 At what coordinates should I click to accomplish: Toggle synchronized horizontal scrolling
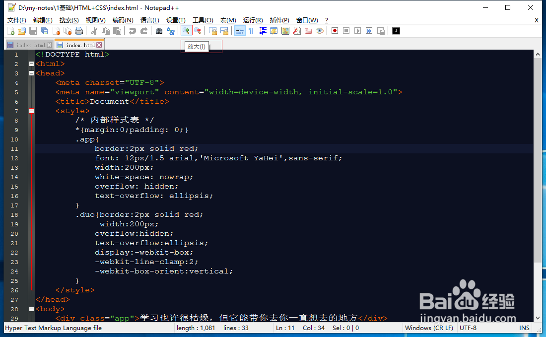[224, 31]
